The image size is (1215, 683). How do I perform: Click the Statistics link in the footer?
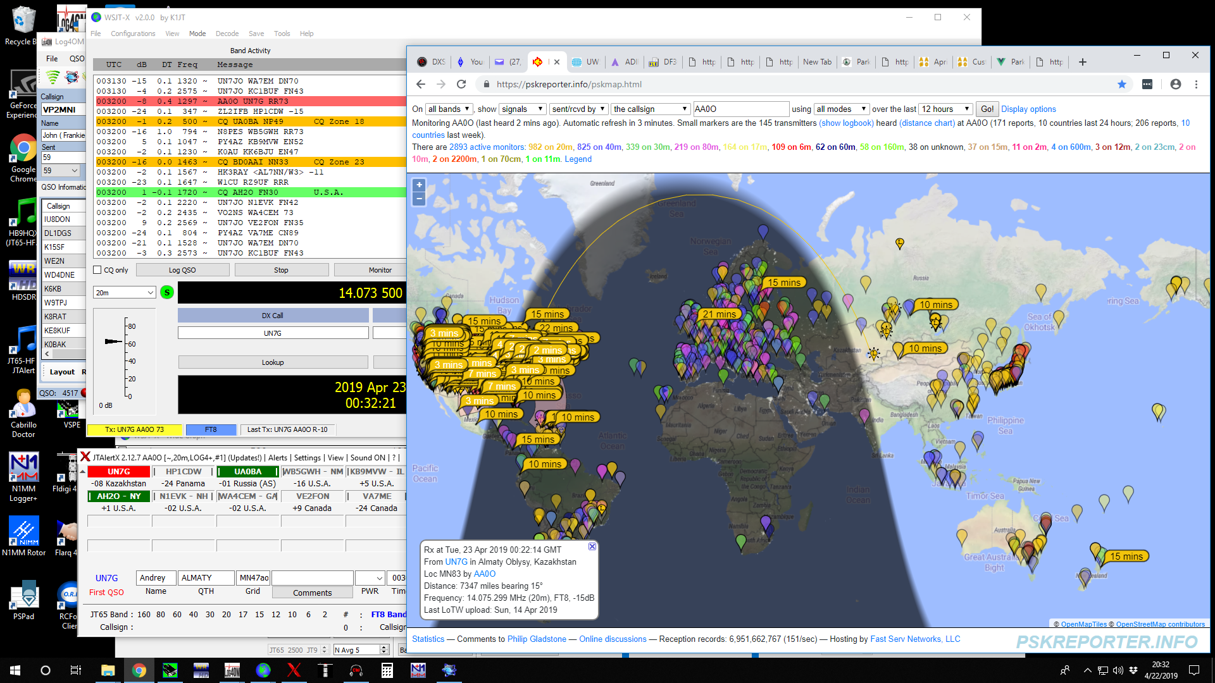(x=428, y=639)
